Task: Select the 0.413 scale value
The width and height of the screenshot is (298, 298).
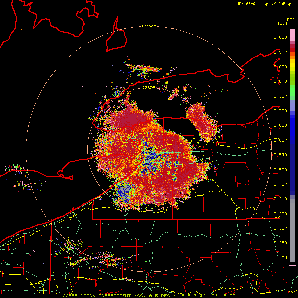Action: pos(280,199)
